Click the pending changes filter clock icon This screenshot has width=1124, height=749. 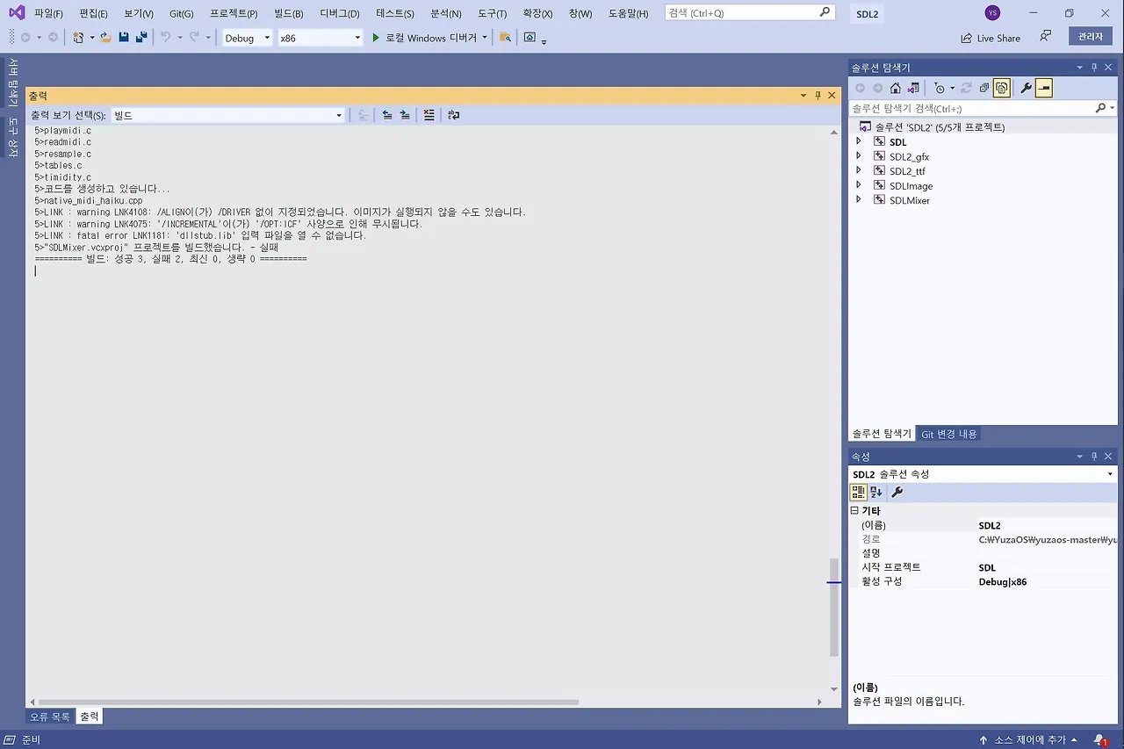point(940,88)
